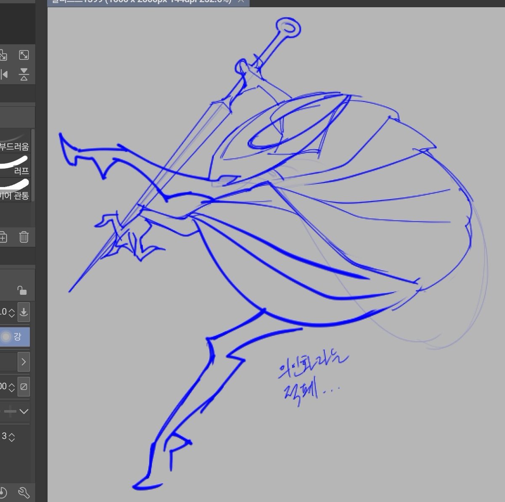Expand the chevron-down dropdown in tool property
The width and height of the screenshot is (505, 502).
[24, 411]
